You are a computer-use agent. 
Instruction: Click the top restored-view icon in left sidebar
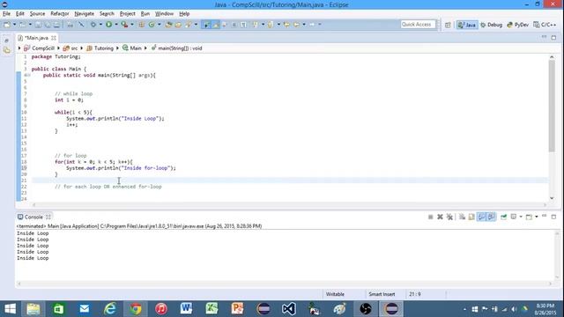[6, 41]
